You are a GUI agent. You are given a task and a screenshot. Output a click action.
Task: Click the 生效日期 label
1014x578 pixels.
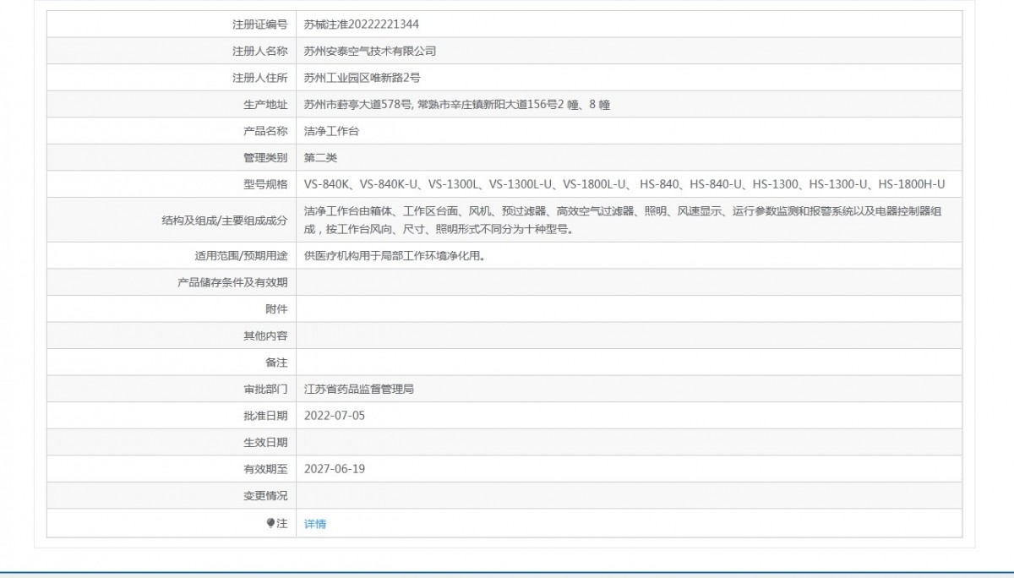click(x=265, y=443)
